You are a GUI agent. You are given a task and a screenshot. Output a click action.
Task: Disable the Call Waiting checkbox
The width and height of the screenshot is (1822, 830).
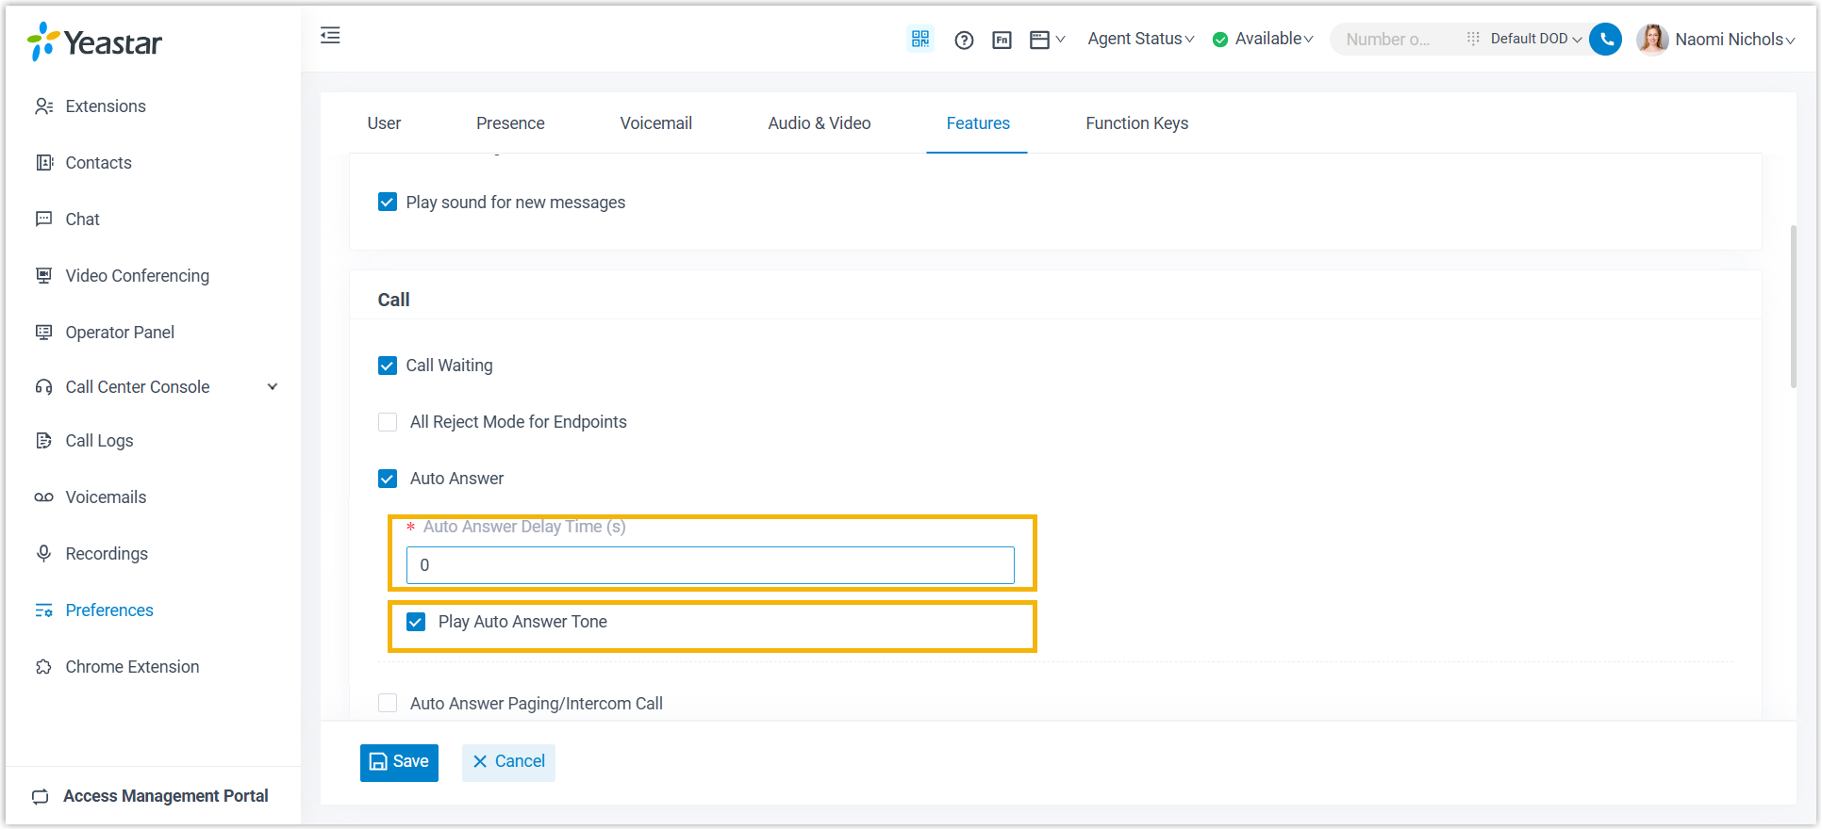[388, 366]
